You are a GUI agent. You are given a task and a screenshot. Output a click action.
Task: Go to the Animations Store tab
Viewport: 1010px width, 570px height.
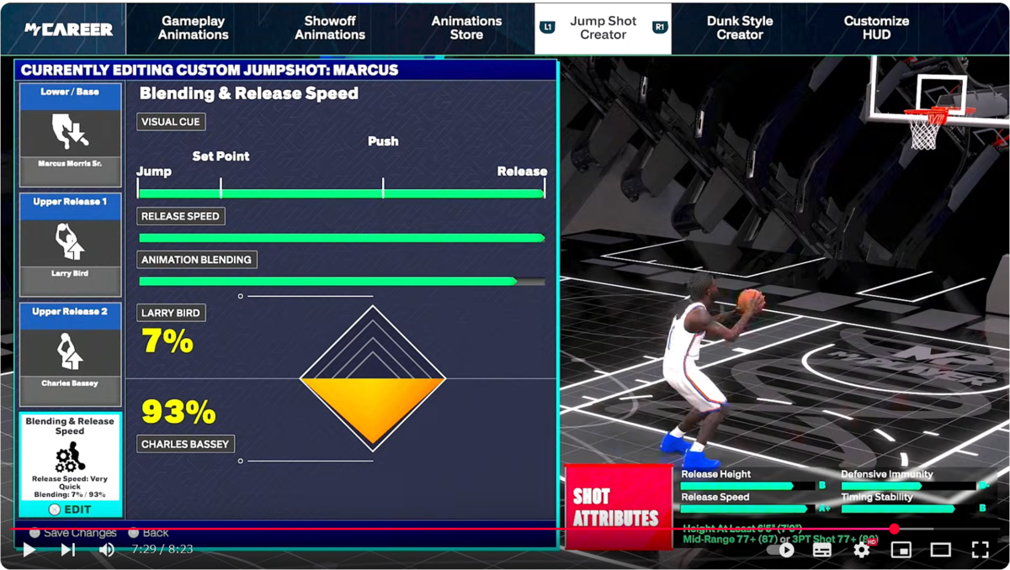[466, 29]
